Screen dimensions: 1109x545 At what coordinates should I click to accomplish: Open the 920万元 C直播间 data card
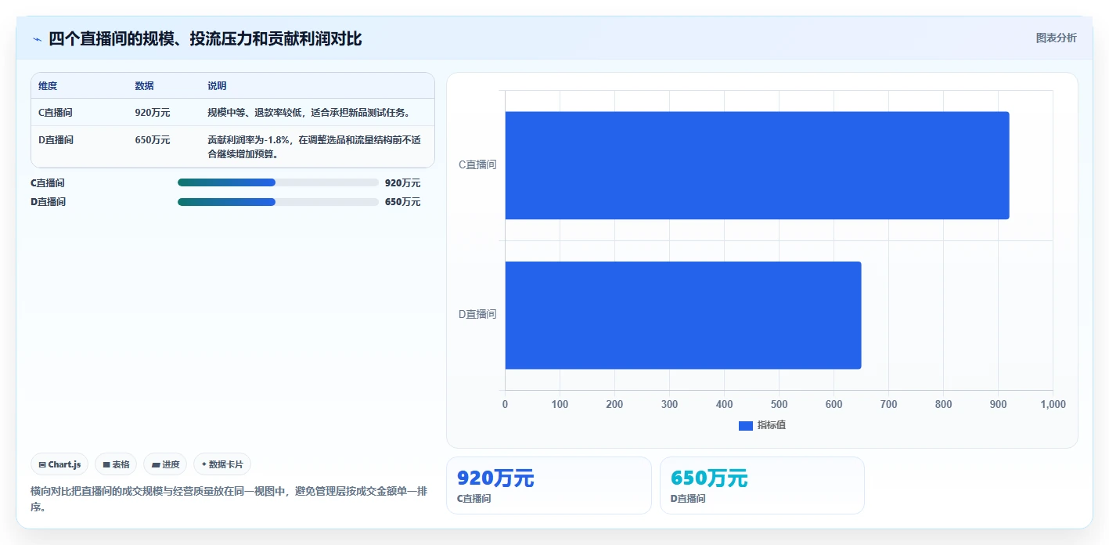[x=549, y=485]
